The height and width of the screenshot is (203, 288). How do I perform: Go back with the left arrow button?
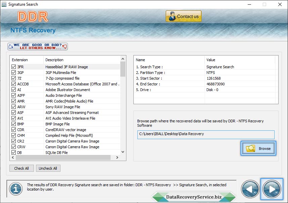250,189
